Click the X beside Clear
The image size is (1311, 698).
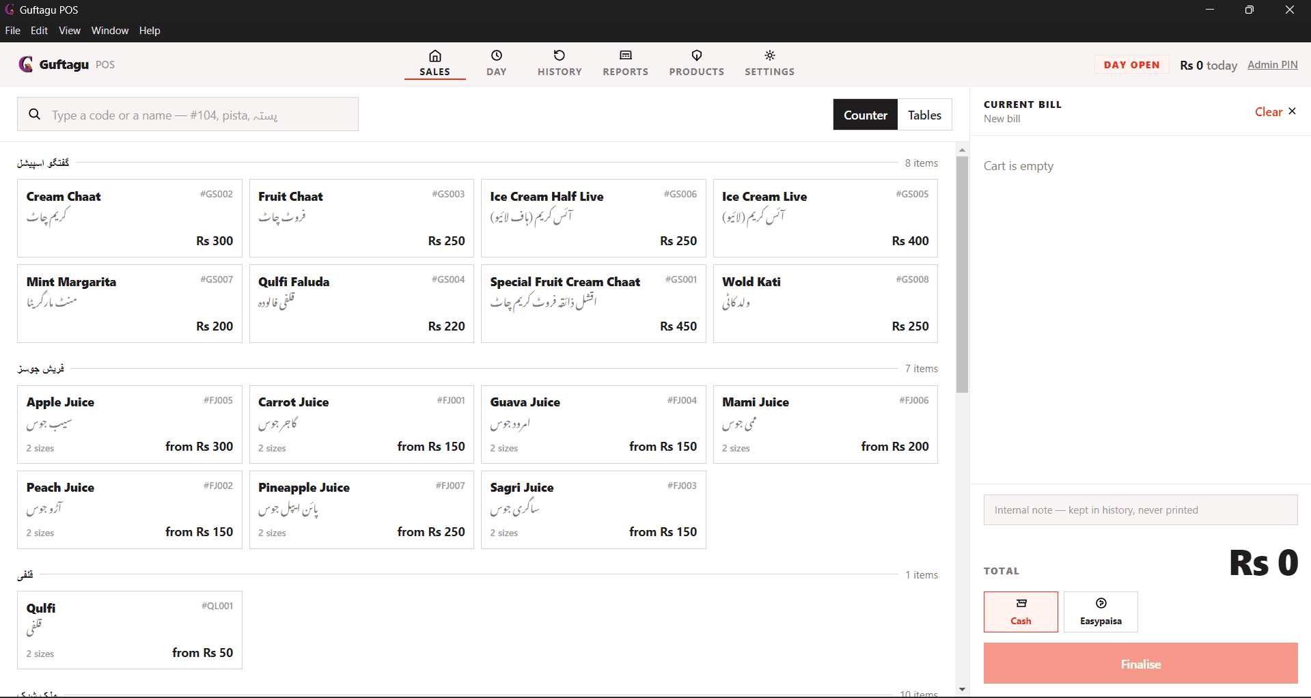[1292, 111]
